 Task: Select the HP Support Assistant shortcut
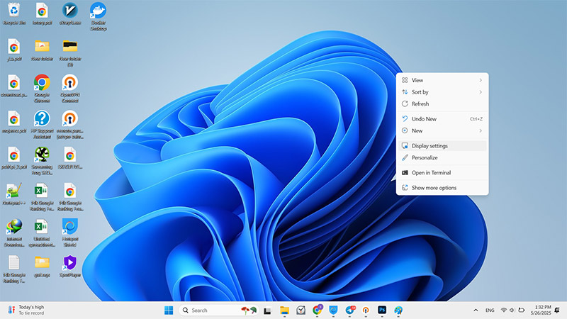pyautogui.click(x=42, y=125)
